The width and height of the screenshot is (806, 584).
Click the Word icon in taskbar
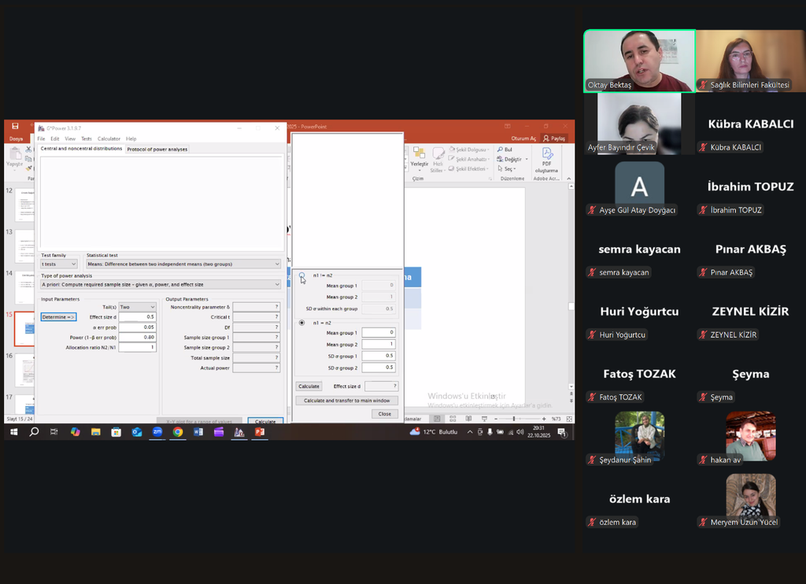point(198,432)
